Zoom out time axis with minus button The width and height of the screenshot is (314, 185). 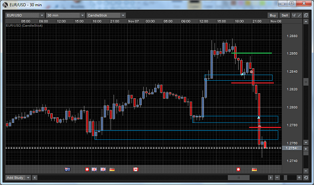(x=277, y=177)
